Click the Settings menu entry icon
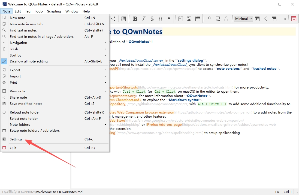 click(x=4, y=139)
